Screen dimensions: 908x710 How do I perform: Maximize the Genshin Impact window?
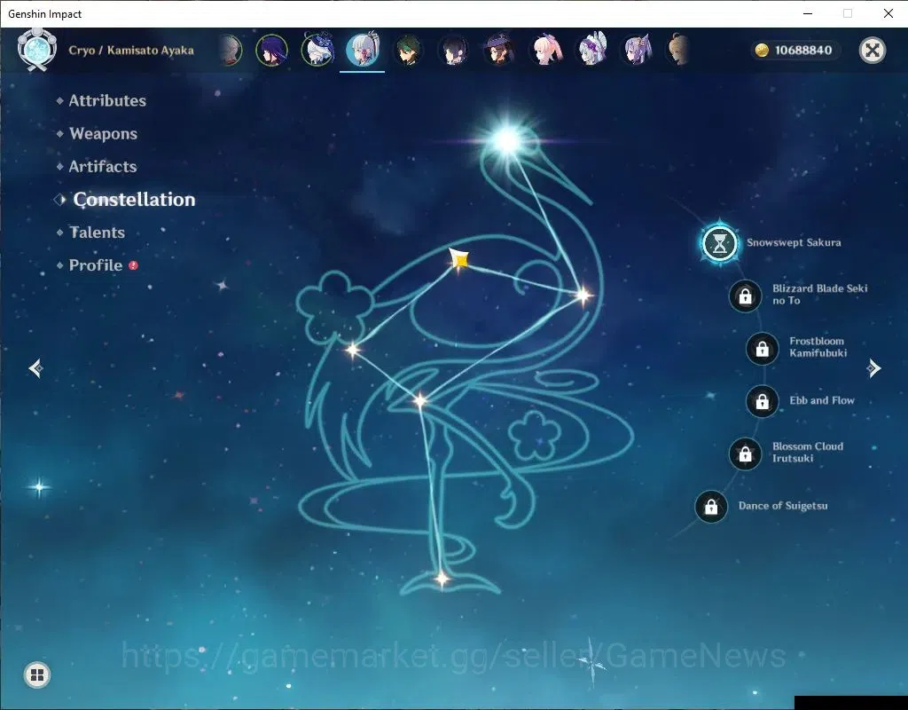847,13
